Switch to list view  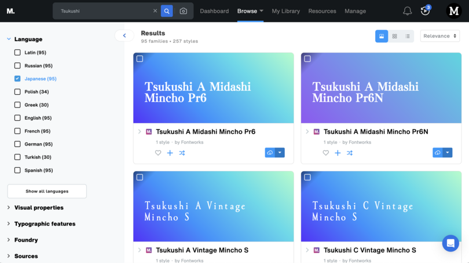tap(408, 36)
